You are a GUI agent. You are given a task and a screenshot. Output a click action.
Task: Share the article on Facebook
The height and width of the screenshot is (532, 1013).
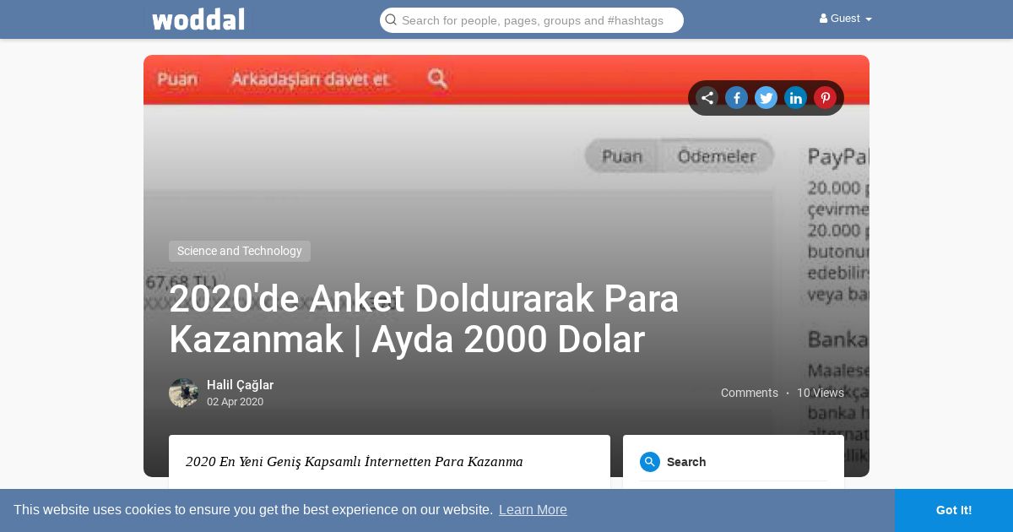tap(737, 98)
